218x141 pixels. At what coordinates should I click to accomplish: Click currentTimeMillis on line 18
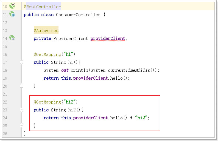pos(129,70)
